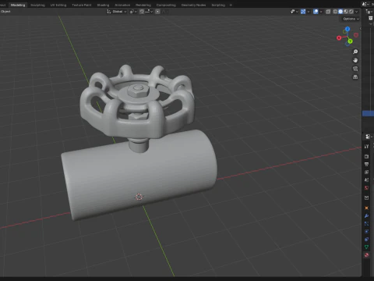This screenshot has width=374, height=281.
Task: Open the Output properties tab
Action: tap(366, 164)
